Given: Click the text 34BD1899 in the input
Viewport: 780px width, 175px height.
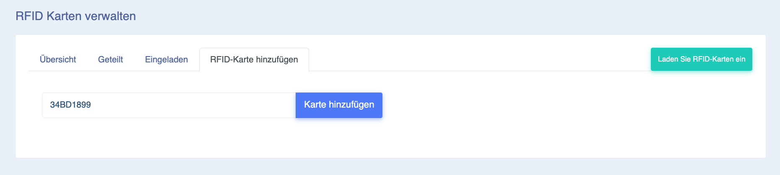Looking at the screenshot, I should click(70, 105).
